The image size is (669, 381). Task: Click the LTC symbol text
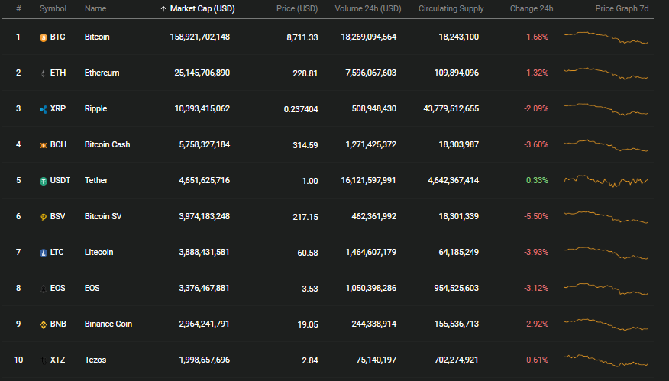click(57, 252)
